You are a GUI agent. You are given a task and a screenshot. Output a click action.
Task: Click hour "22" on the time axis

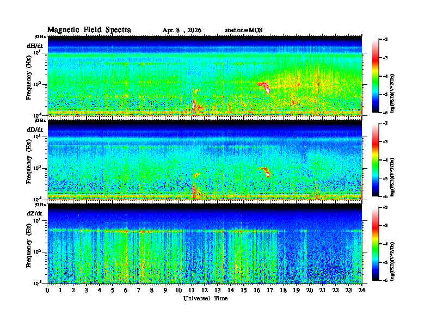tap(335, 291)
